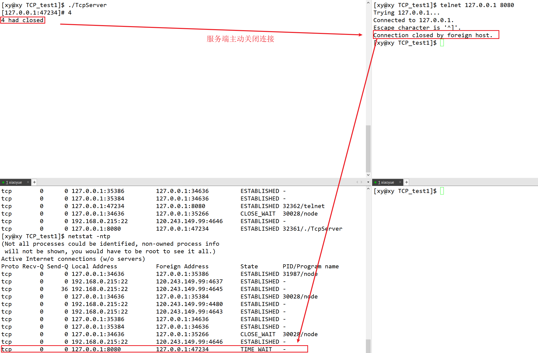This screenshot has width=538, height=353.
Task: Close the left xiaoyue session tab
Action: (28, 182)
